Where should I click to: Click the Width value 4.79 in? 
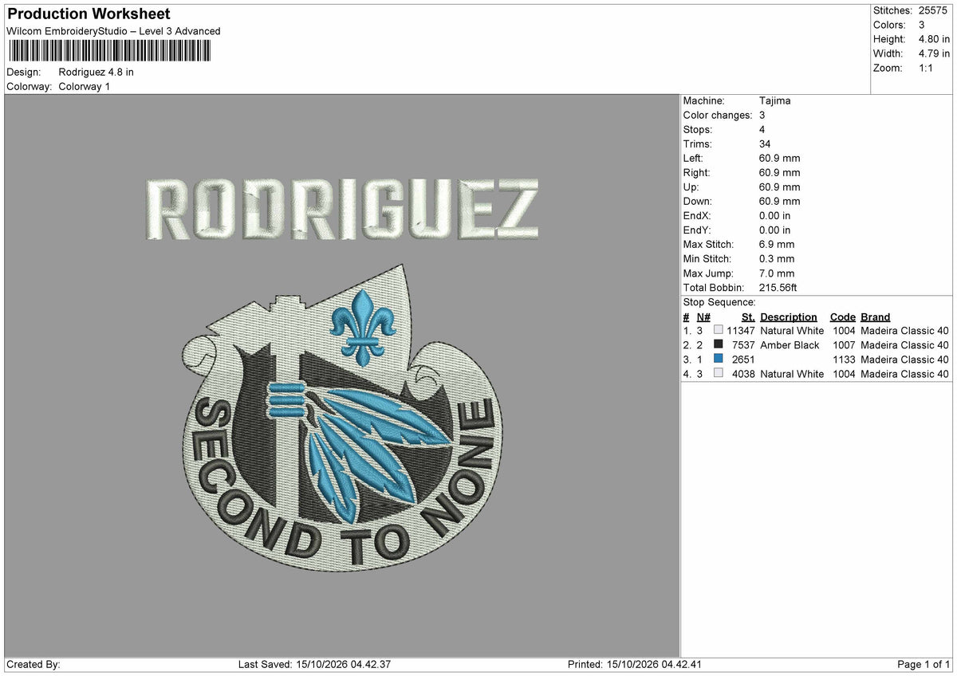tap(934, 53)
